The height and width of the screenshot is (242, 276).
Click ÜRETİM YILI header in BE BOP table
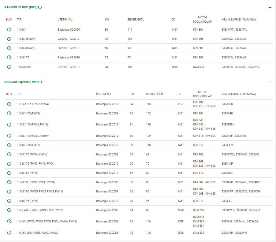(65, 20)
